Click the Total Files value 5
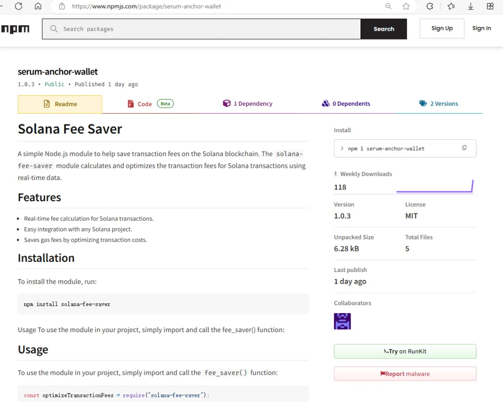The image size is (503, 402). 407,249
